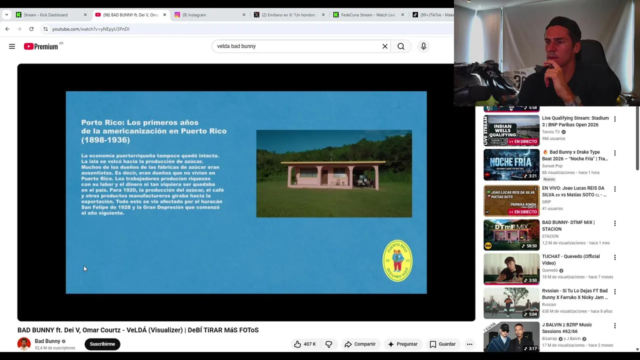Open the YouTube hamburger guide menu
This screenshot has height=360, width=640.
(12, 46)
